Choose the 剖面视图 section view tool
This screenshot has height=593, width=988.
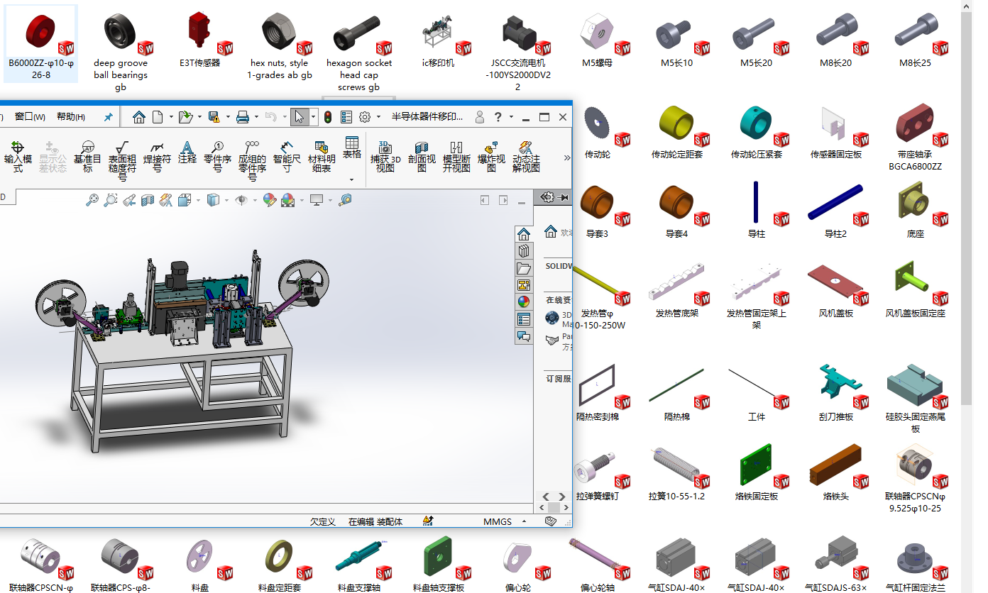pyautogui.click(x=422, y=156)
